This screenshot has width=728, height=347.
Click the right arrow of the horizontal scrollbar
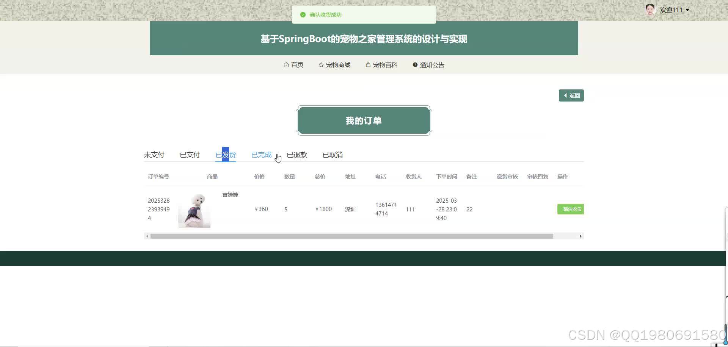(x=581, y=236)
